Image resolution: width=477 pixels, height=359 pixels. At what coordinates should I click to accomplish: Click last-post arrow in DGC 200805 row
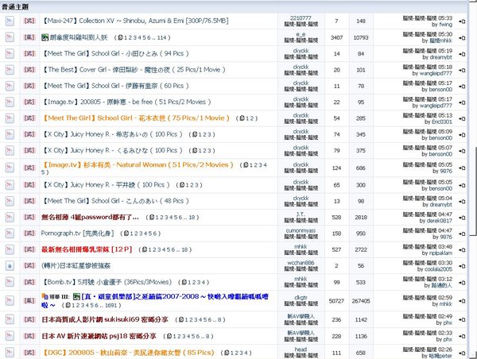[462, 353]
